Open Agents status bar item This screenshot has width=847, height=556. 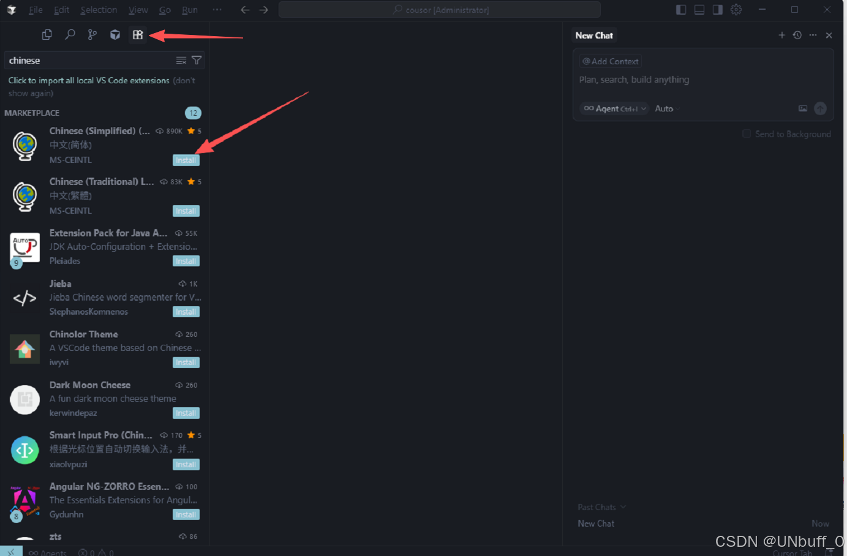coord(48,552)
